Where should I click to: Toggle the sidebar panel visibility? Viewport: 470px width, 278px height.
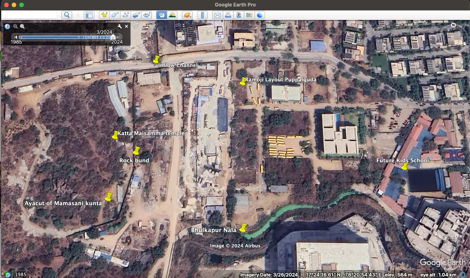89,15
